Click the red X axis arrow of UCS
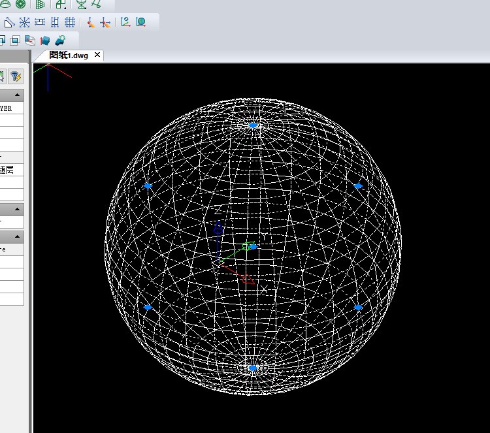Image resolution: width=490 pixels, height=433 pixels. click(248, 280)
